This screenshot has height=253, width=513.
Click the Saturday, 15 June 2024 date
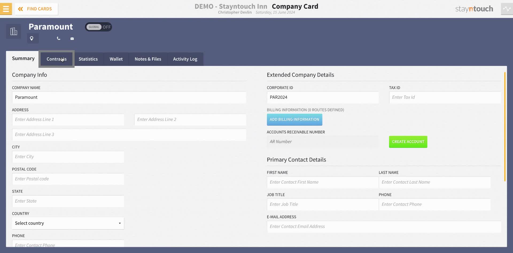coord(275,12)
